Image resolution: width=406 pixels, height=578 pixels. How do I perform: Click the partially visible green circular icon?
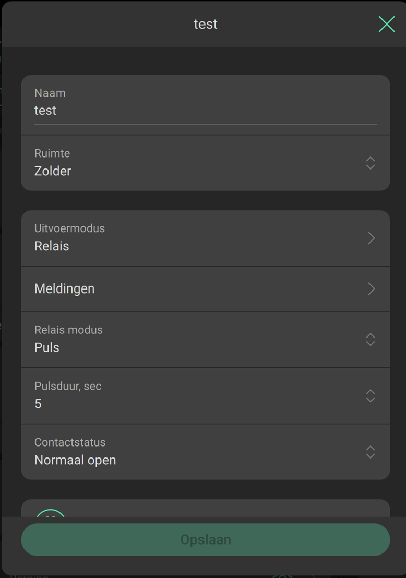[x=51, y=513]
